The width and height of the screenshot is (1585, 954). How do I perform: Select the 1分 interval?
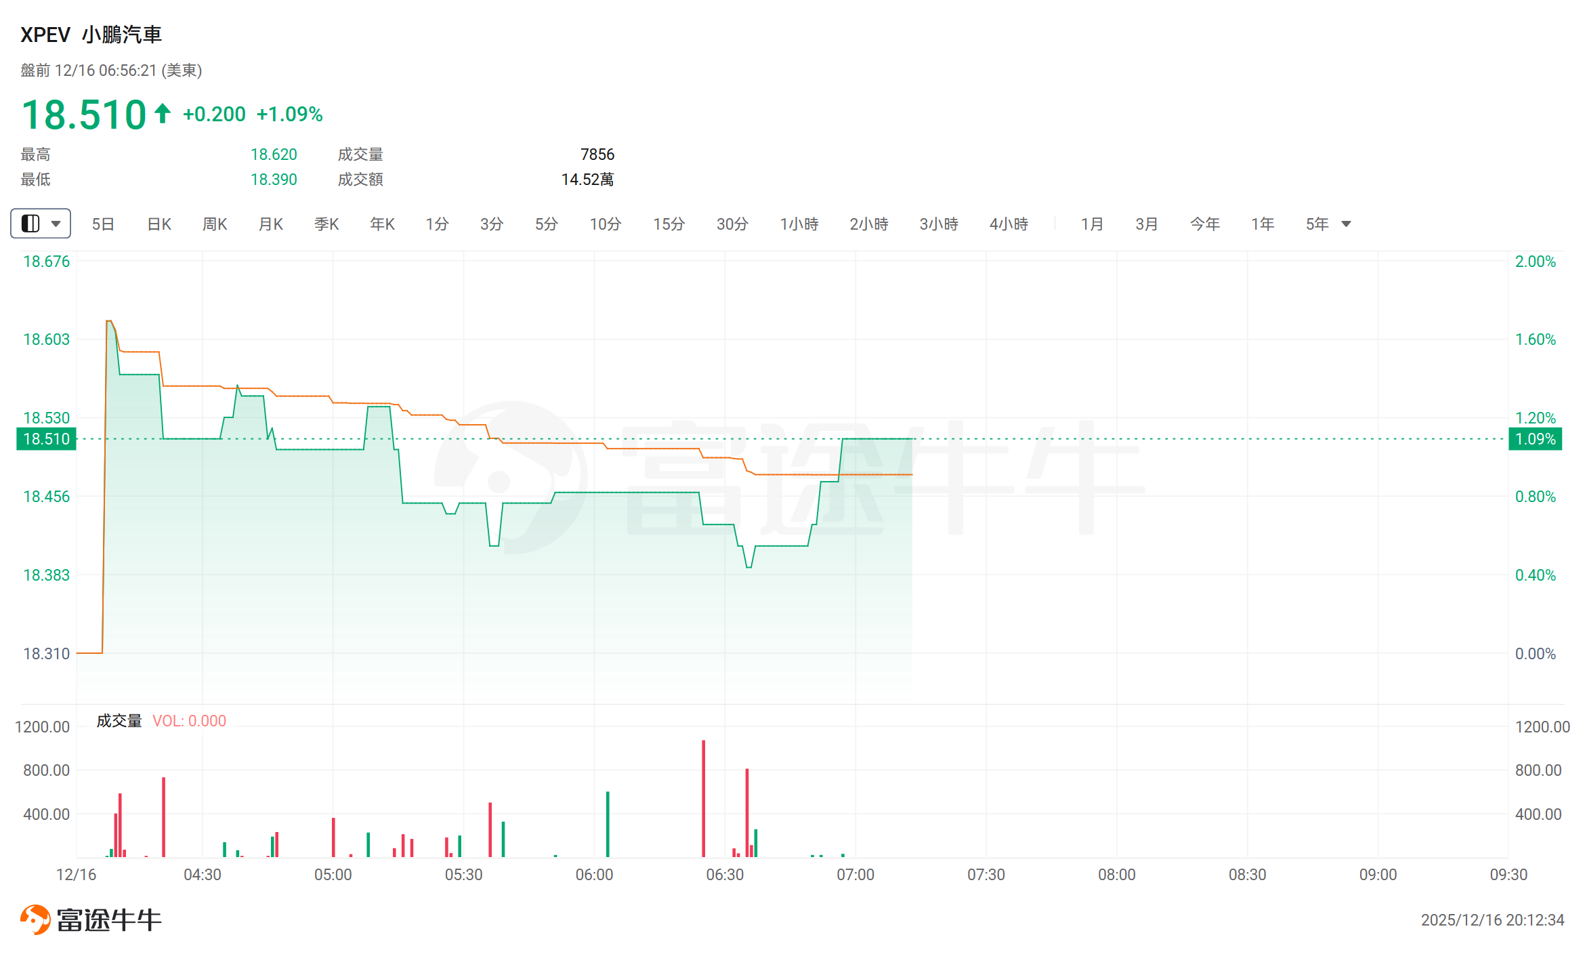point(437,224)
